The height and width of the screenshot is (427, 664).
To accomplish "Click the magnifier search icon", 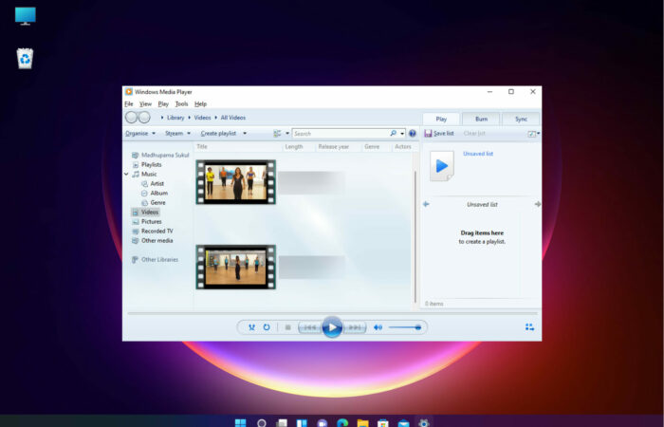I will pos(394,134).
